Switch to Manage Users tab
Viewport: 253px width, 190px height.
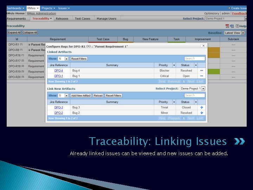point(106,19)
